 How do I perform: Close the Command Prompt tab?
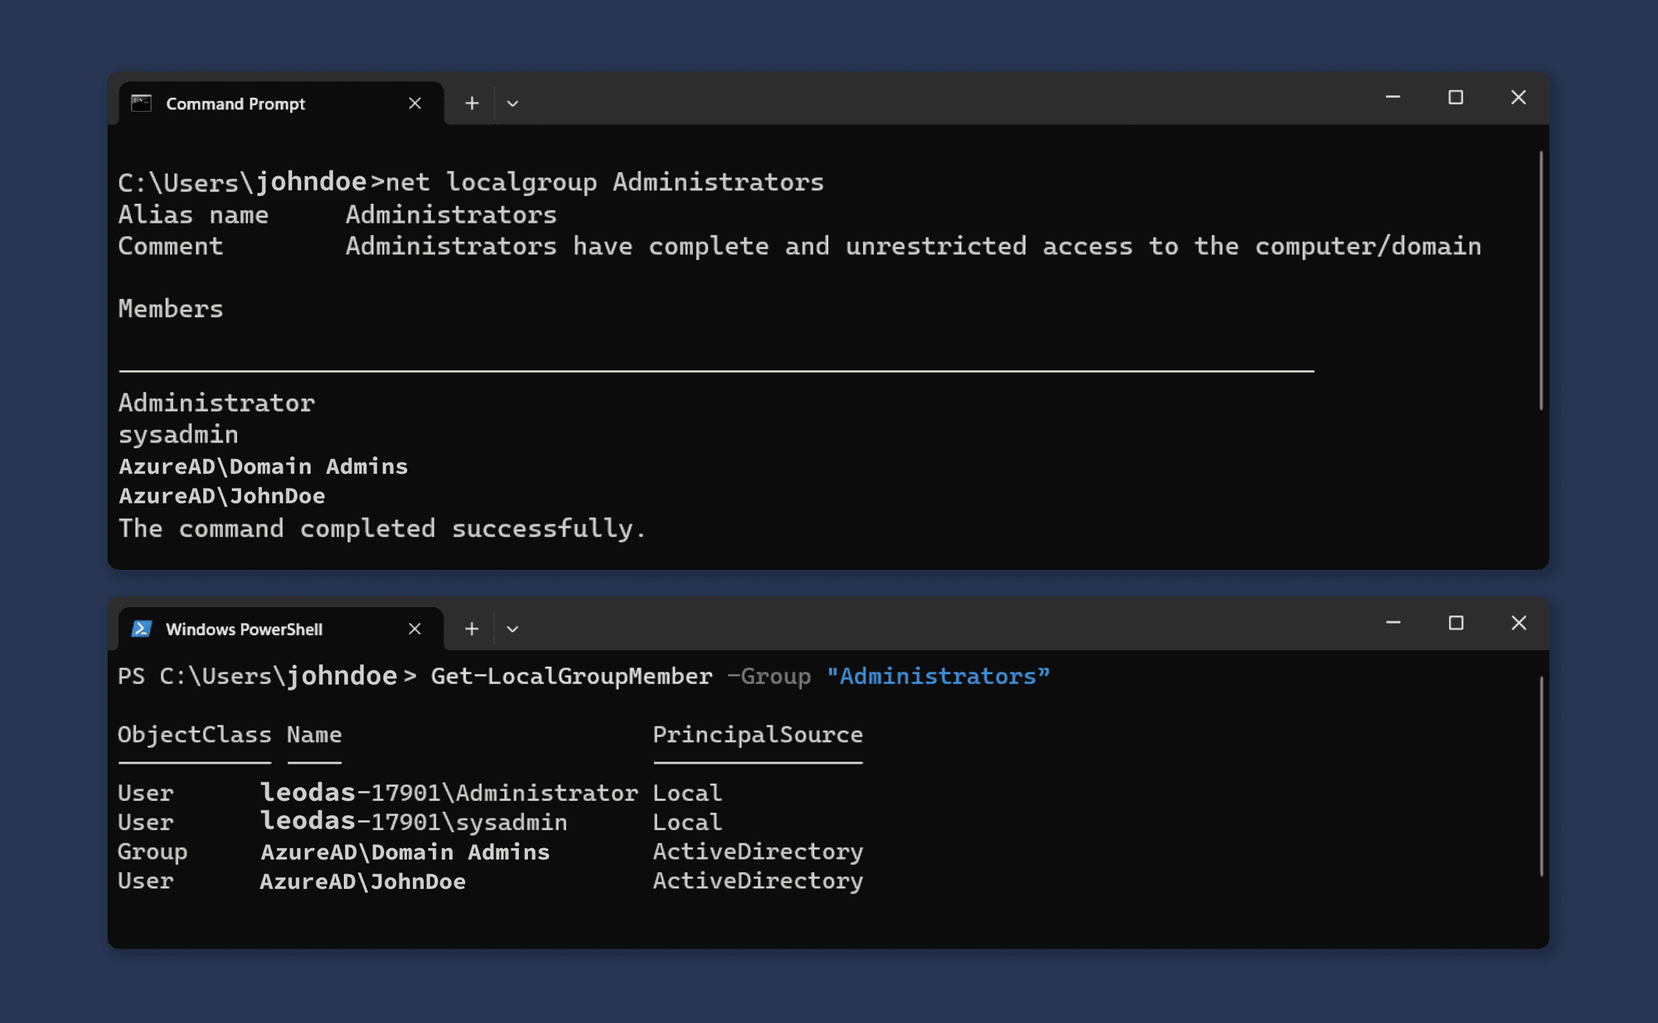pos(415,104)
